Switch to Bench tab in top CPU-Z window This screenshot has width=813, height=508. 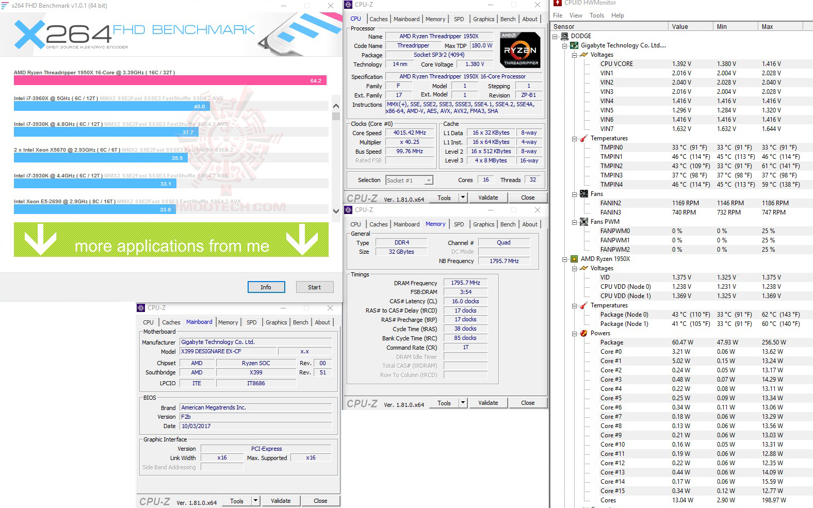tap(508, 19)
